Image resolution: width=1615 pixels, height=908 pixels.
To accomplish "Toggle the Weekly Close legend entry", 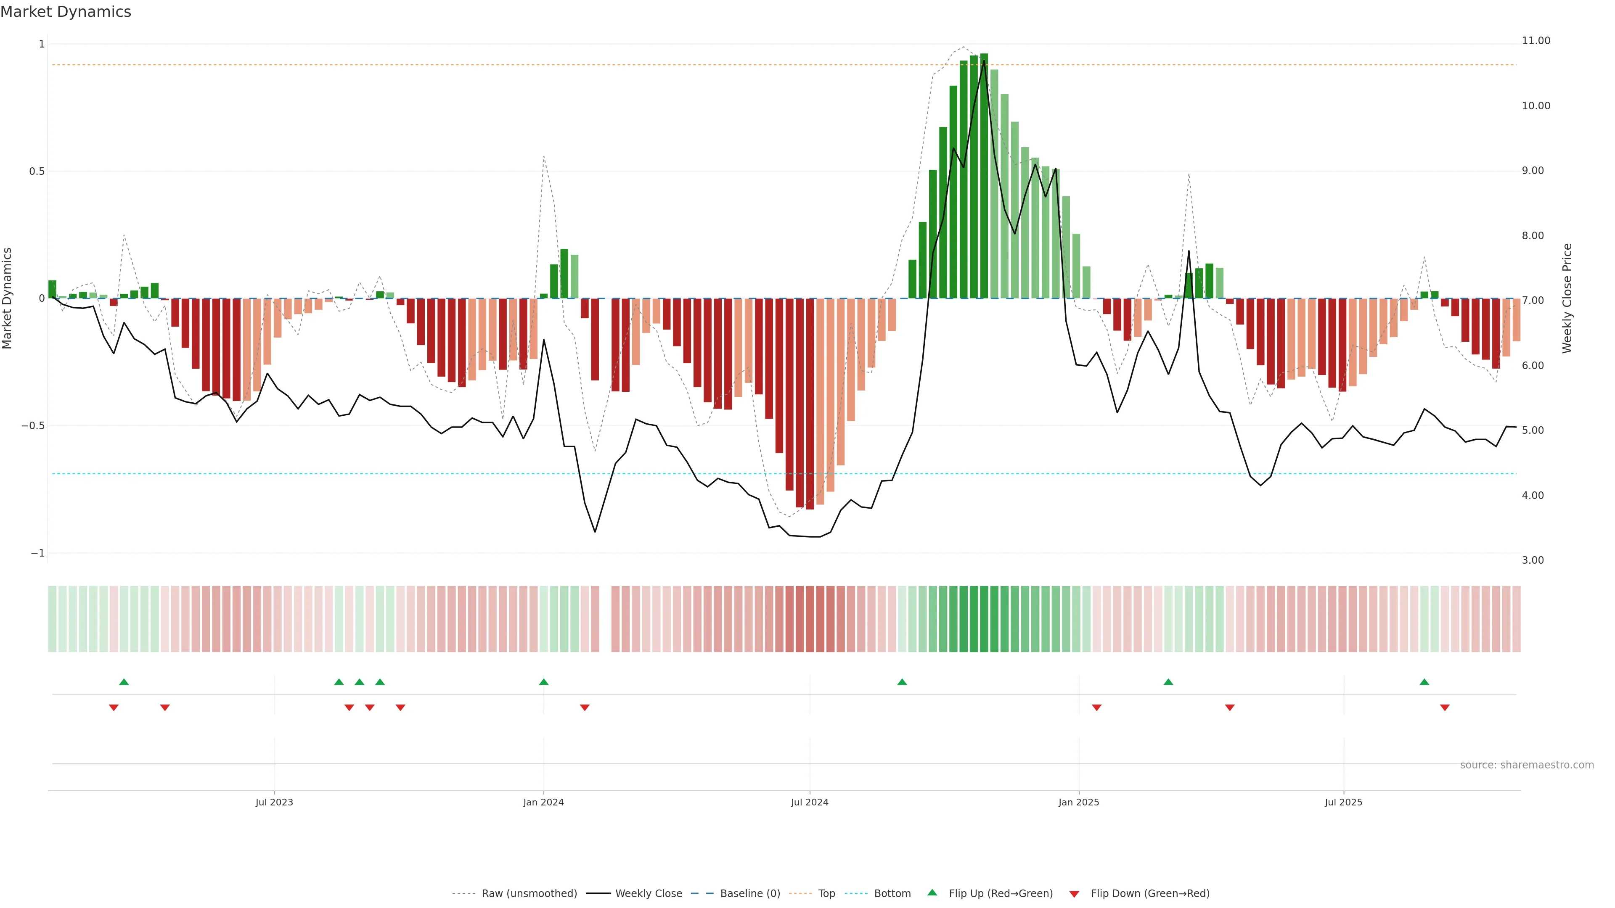I will 648,894.
